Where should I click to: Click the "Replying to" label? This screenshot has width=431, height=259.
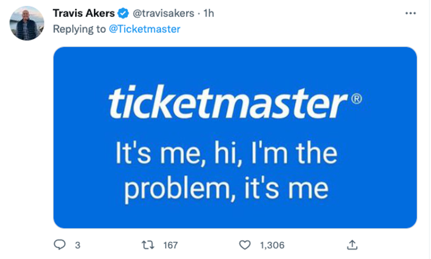tap(79, 29)
